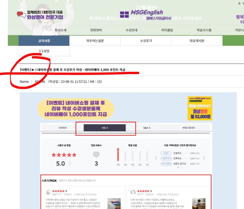Select the 공지사항 tab
244x209 pixels.
44,41
